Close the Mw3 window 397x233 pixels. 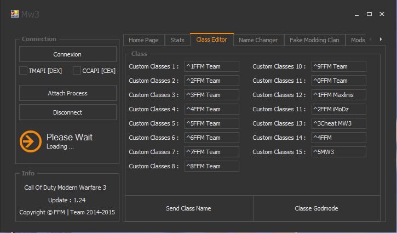382,14
